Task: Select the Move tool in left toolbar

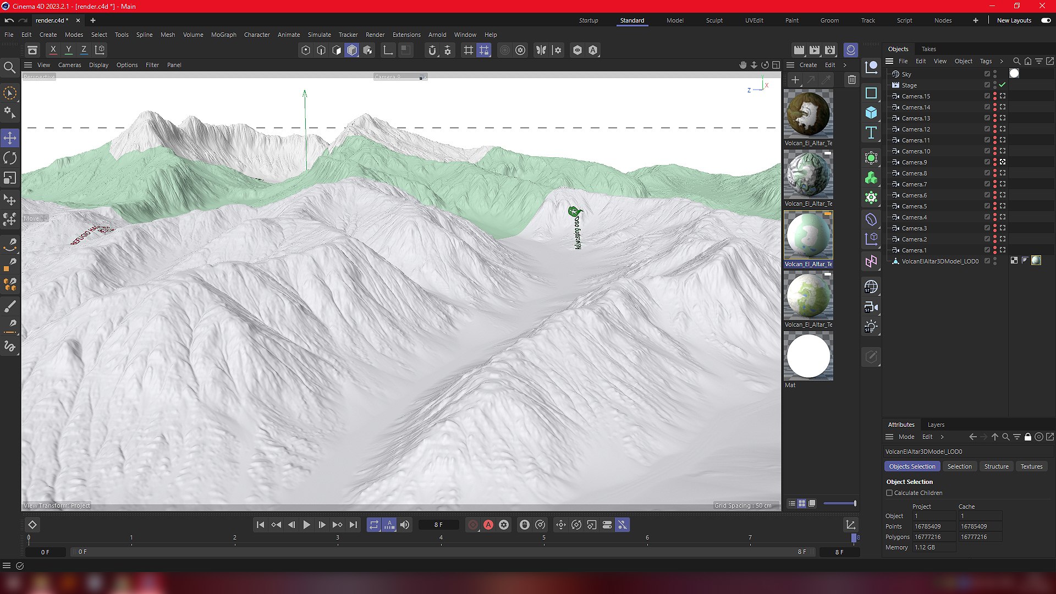Action: 10,138
